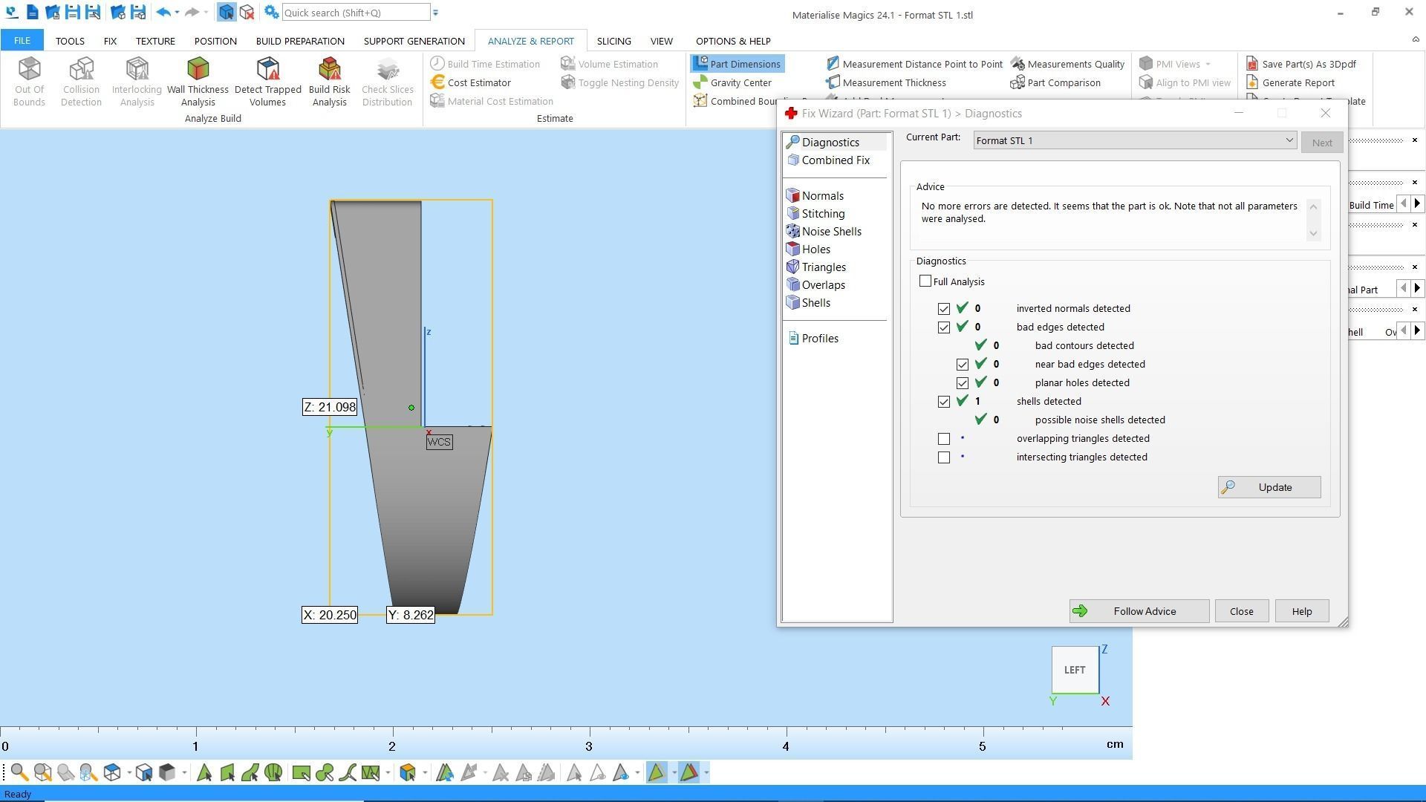The image size is (1426, 802).
Task: Collapse the ribbon with top-right chevron
Action: point(1414,40)
